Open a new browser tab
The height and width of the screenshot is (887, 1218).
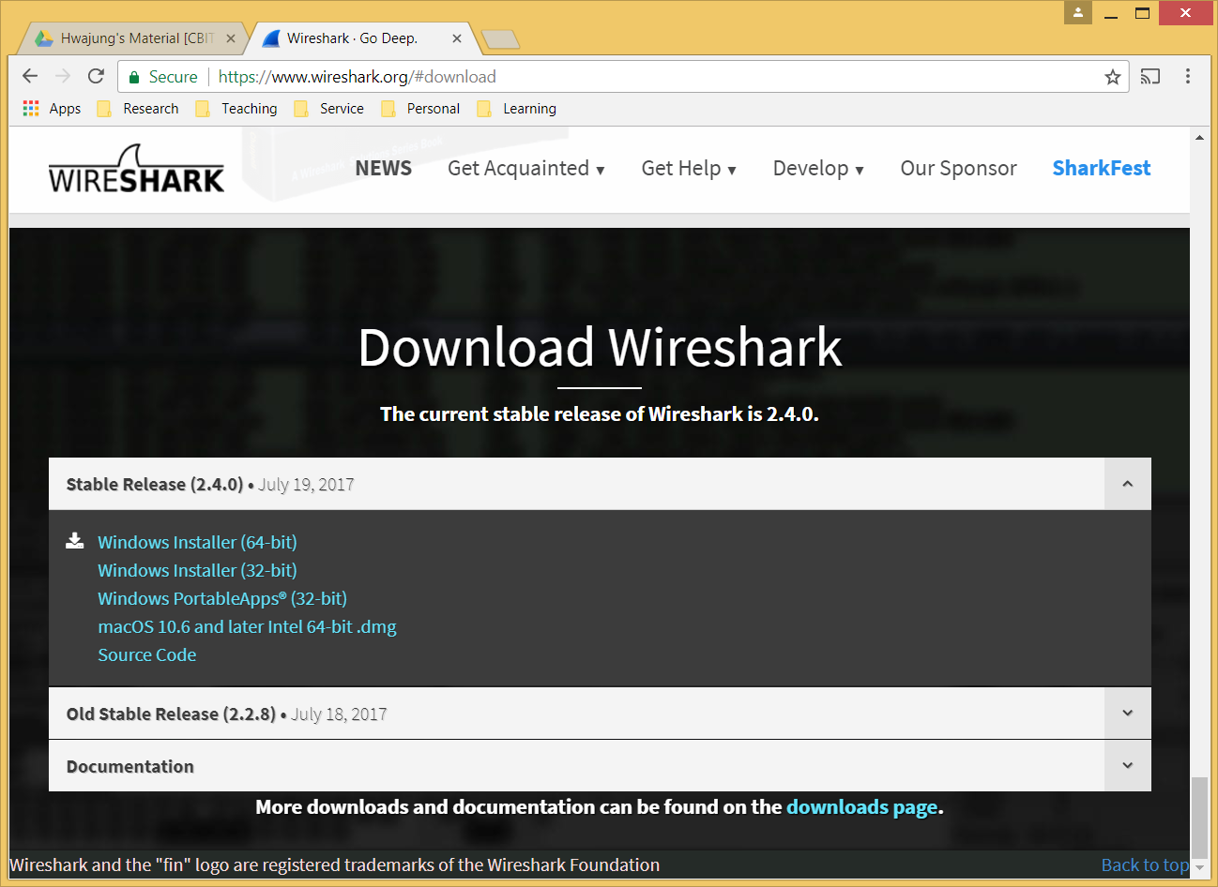[499, 38]
